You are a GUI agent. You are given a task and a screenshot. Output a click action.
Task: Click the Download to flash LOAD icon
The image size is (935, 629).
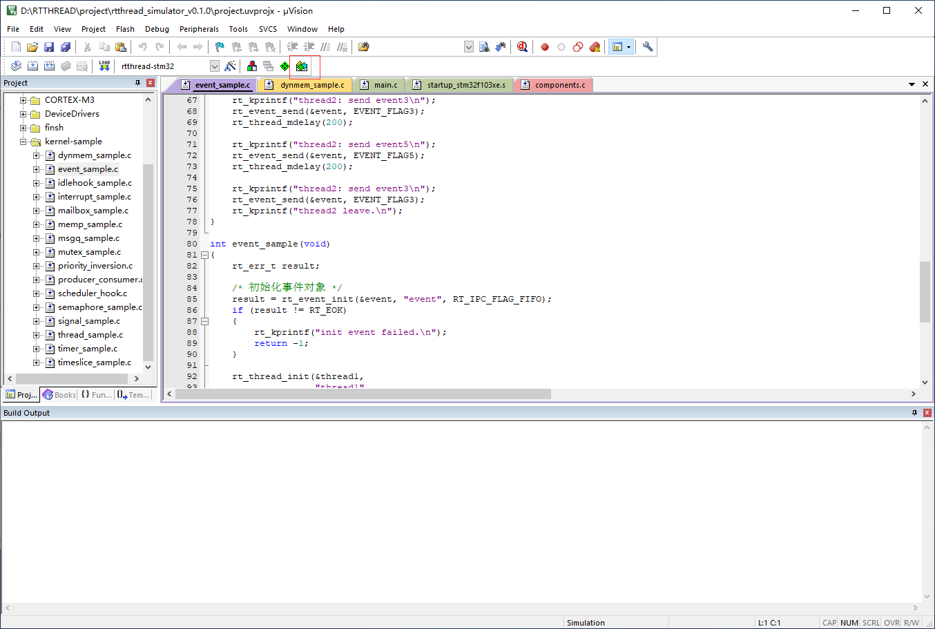[104, 66]
